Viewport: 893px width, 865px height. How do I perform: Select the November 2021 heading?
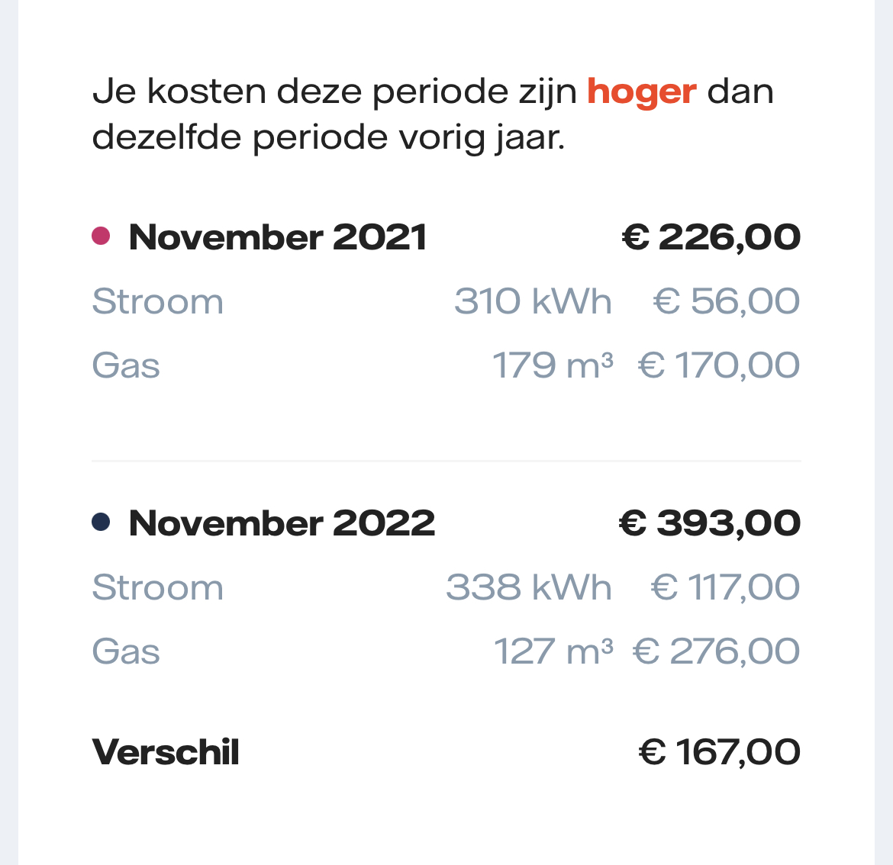click(x=278, y=237)
